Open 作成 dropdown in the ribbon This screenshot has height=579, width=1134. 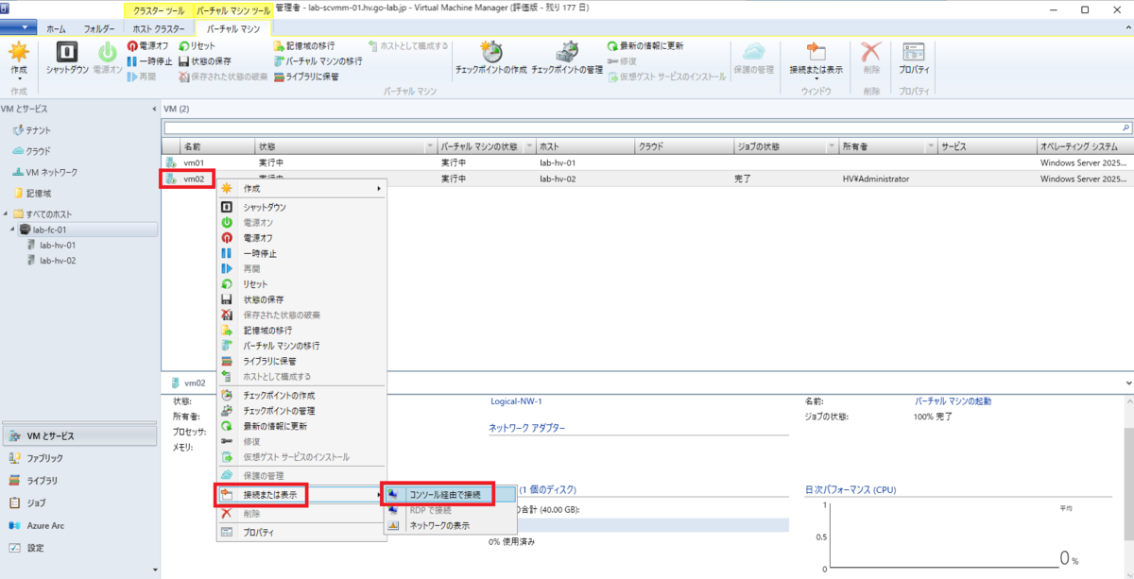pos(19,60)
